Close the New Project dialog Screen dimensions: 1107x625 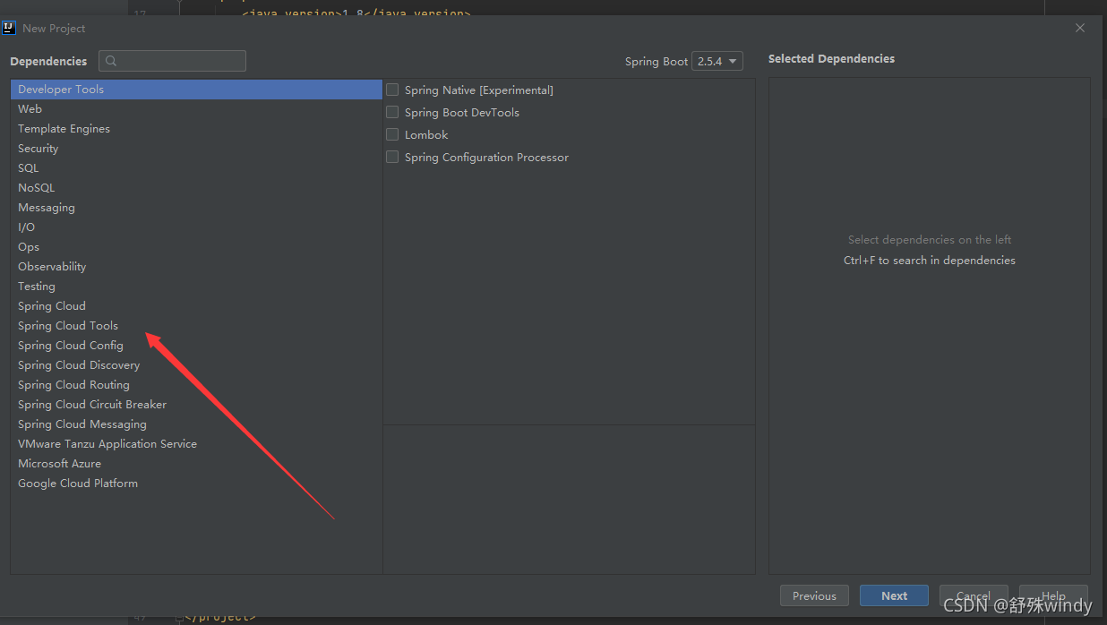tap(1080, 28)
